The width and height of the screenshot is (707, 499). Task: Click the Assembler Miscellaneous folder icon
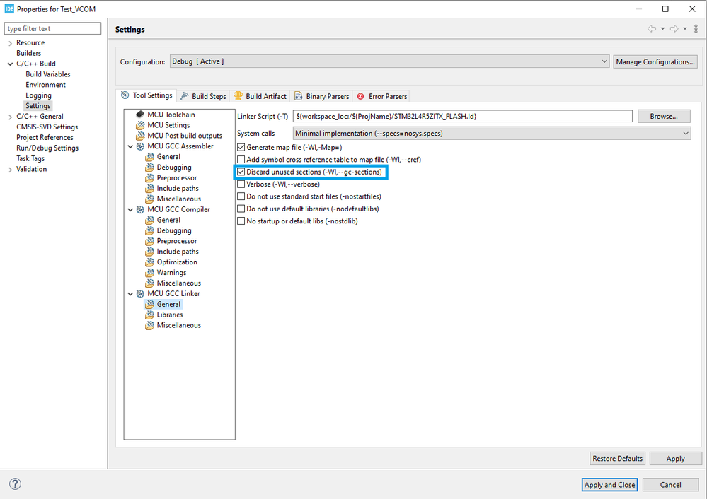point(150,199)
